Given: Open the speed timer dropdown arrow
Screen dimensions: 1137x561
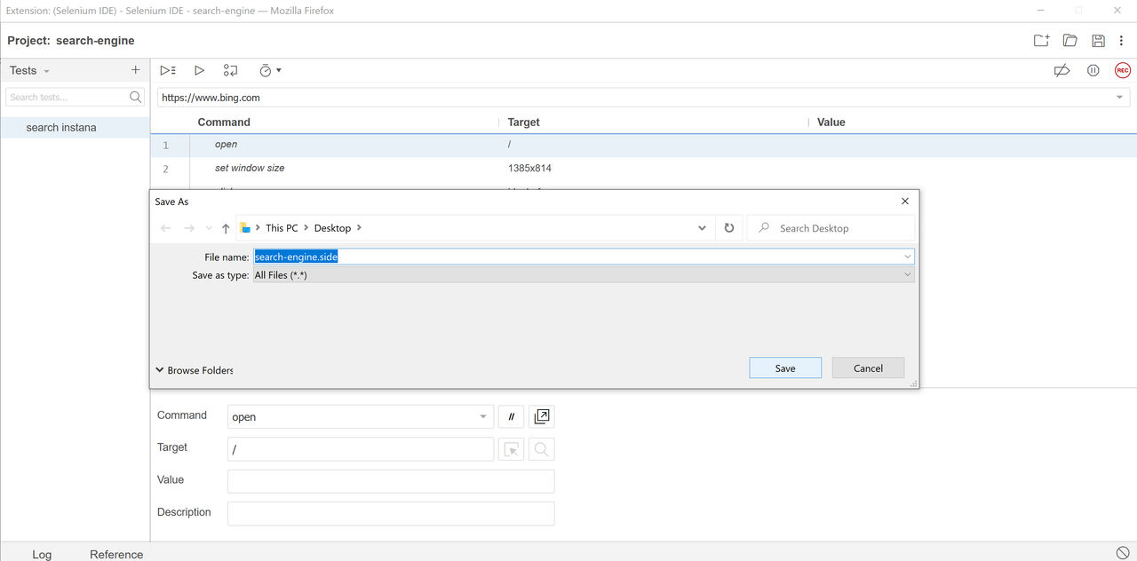Looking at the screenshot, I should 279,70.
